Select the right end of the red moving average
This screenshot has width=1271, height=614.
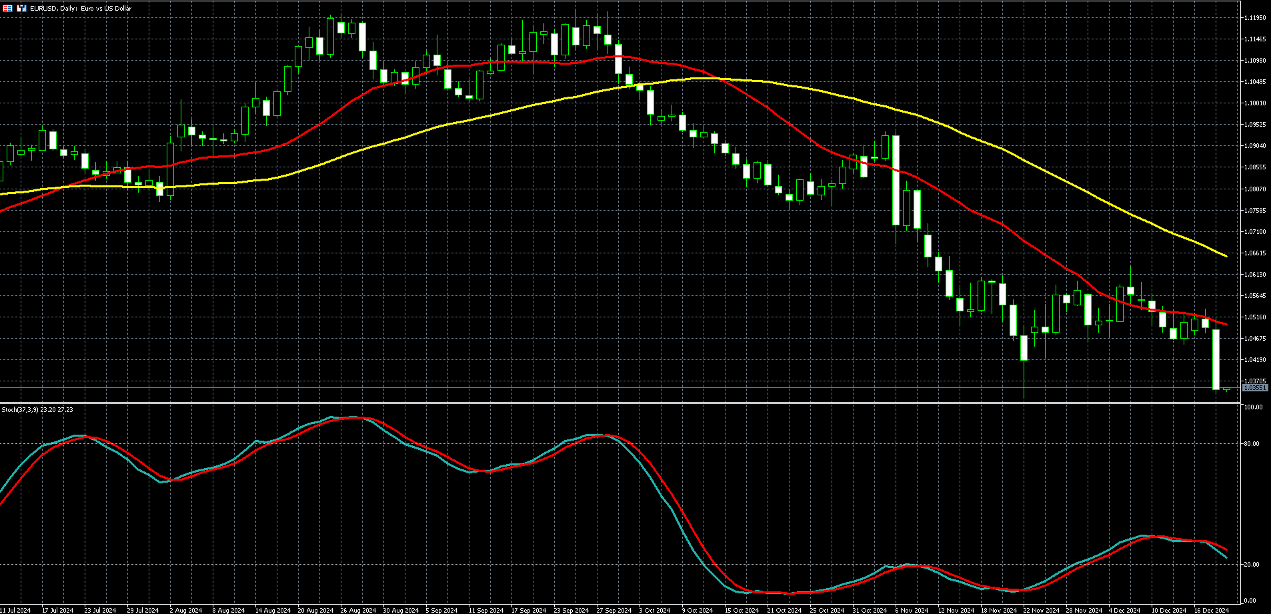point(1226,325)
